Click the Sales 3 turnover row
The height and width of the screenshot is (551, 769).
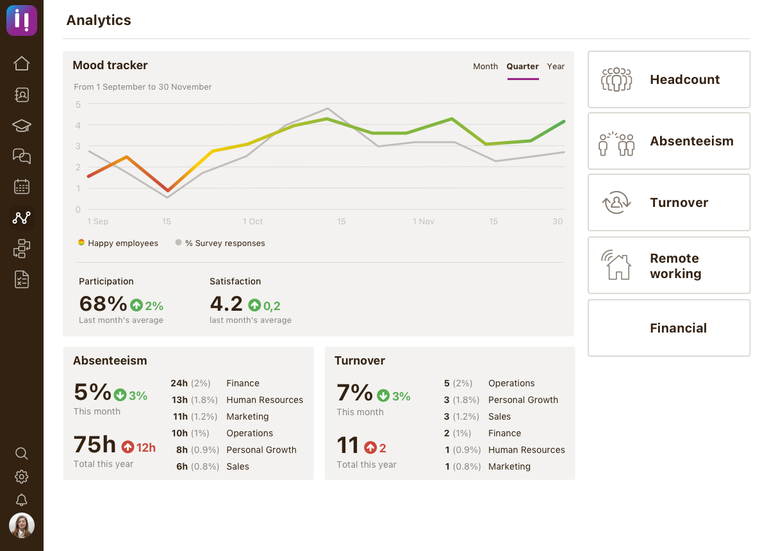(x=505, y=416)
